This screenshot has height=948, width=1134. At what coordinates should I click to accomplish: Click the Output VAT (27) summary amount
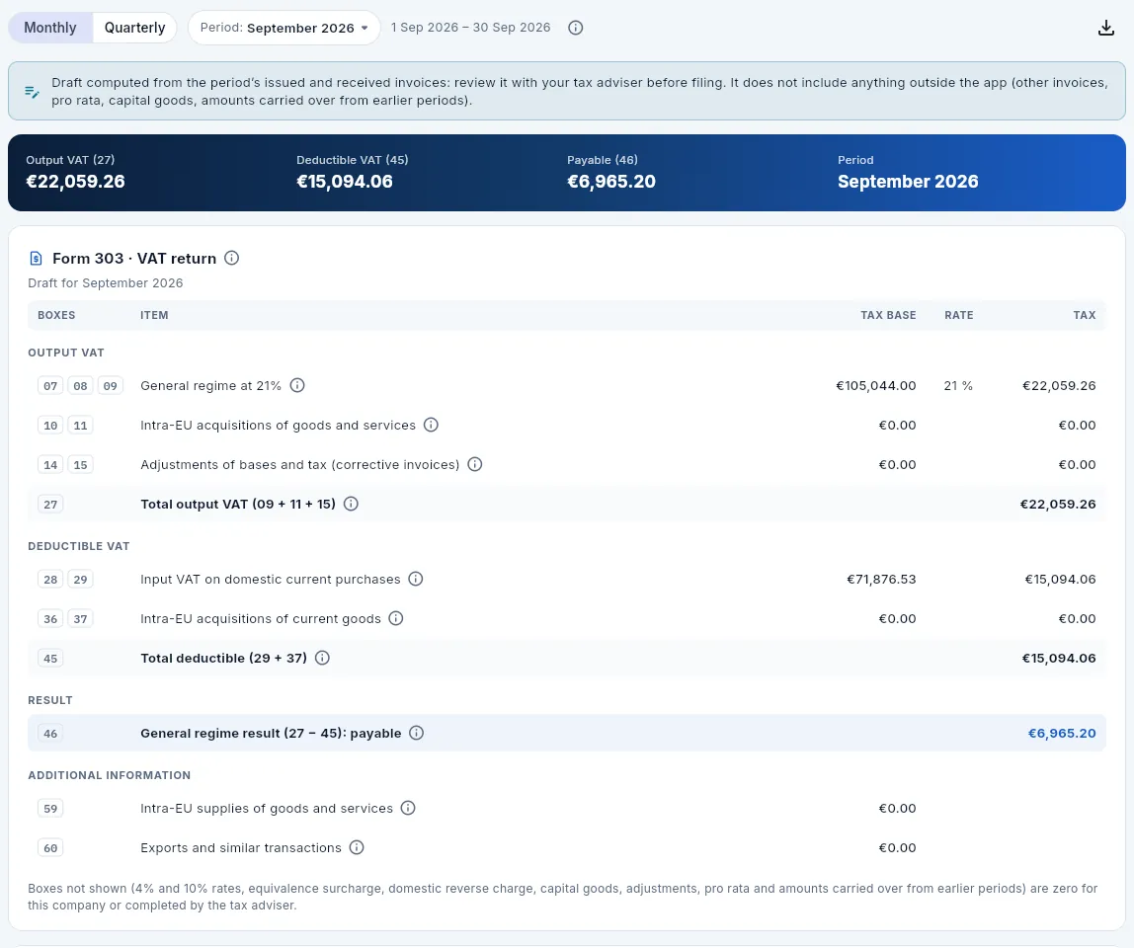[x=75, y=182]
